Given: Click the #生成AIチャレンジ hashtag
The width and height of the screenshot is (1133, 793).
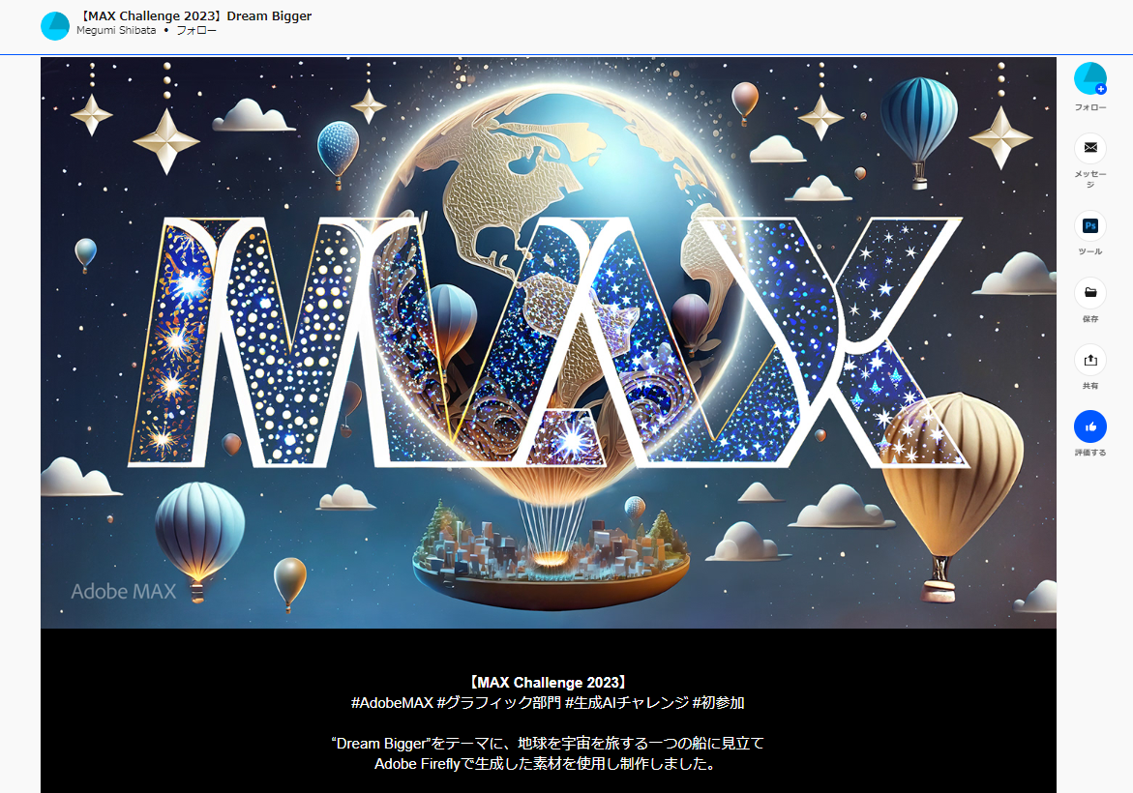Looking at the screenshot, I should pyautogui.click(x=626, y=703).
